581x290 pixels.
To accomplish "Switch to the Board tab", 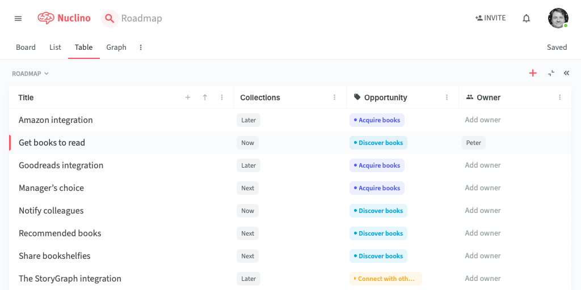I will [x=26, y=48].
